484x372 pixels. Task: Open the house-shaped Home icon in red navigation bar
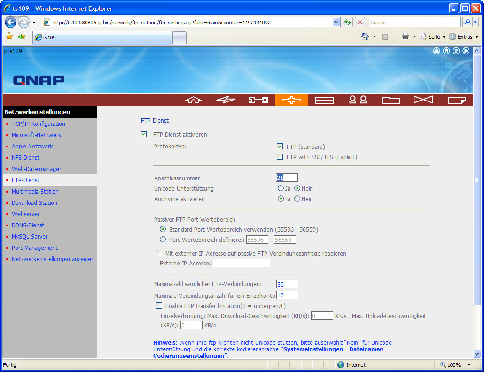(193, 100)
